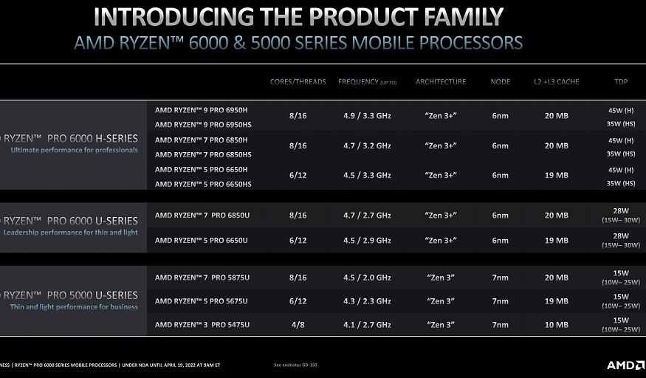The image size is (646, 378).
Task: Click AMD Ryzen 5 PRO 6650U model name
Action: (202, 240)
